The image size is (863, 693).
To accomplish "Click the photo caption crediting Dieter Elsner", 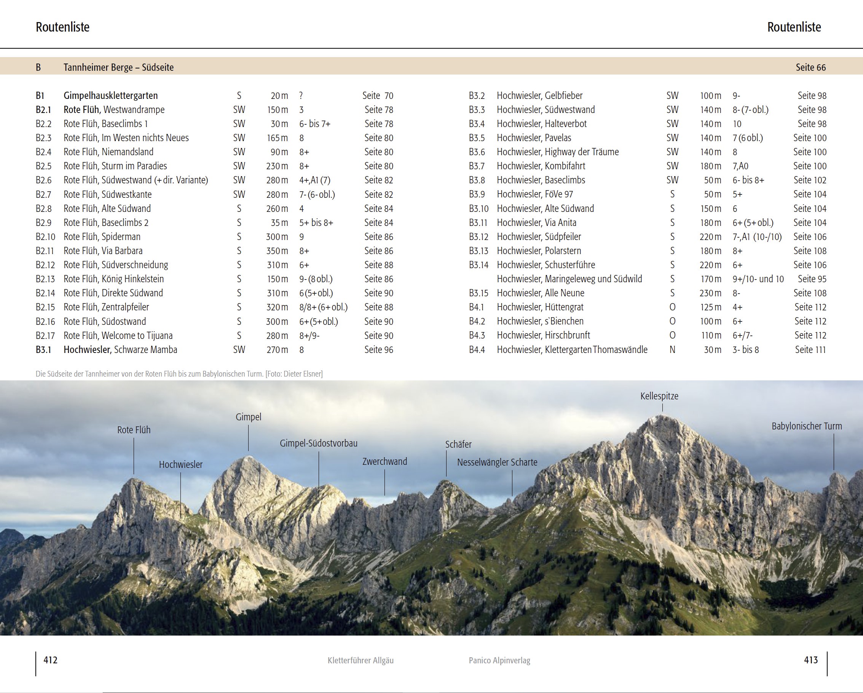I will coord(179,374).
